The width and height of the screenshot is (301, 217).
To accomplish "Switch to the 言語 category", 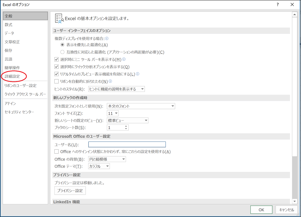I will pos(25,59).
